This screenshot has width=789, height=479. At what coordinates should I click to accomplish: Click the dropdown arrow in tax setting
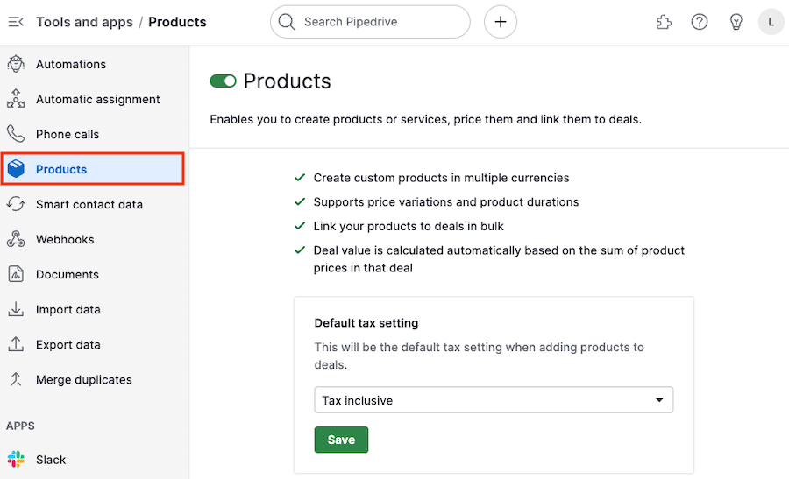659,400
